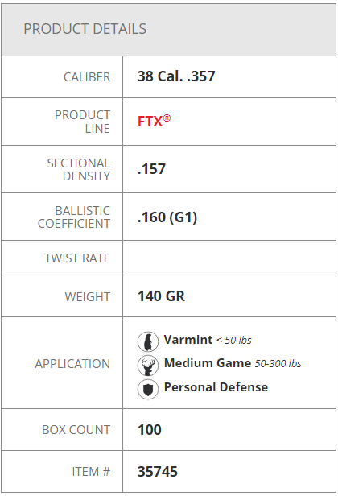The width and height of the screenshot is (338, 496).
Task: Click the empty Twist Rate value cell
Action: click(x=229, y=258)
